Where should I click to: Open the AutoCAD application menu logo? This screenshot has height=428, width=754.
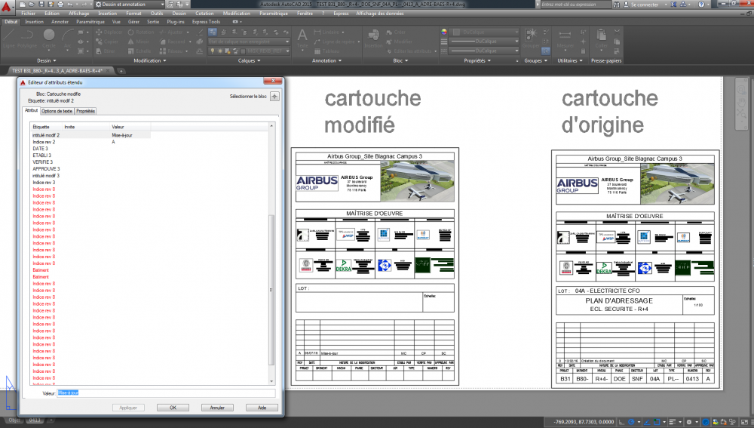6,7
